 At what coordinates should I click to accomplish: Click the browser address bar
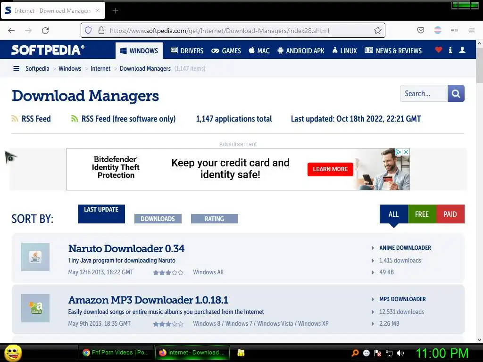coord(233,31)
